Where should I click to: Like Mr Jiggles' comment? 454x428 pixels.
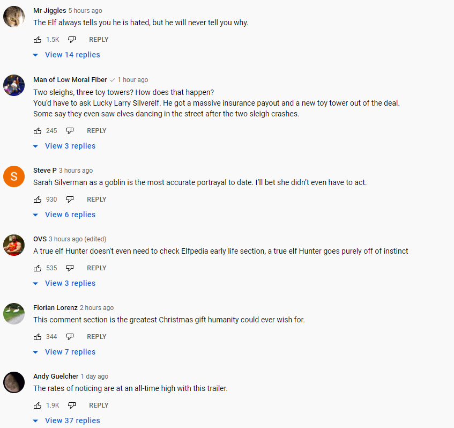point(38,40)
